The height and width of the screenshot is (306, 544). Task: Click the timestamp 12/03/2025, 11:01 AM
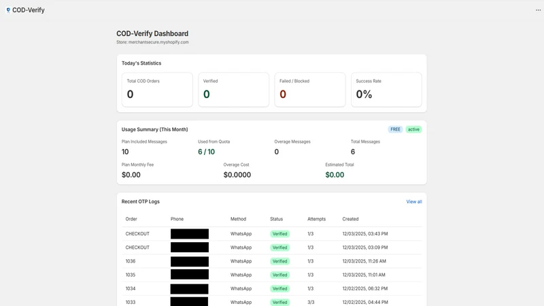[x=364, y=275]
